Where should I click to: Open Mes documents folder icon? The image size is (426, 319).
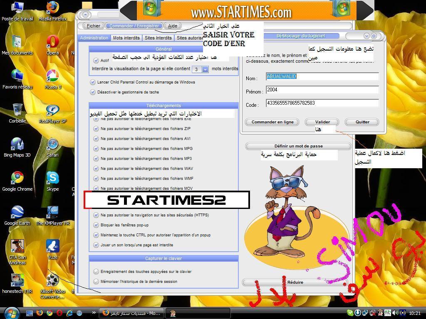pyautogui.click(x=17, y=45)
